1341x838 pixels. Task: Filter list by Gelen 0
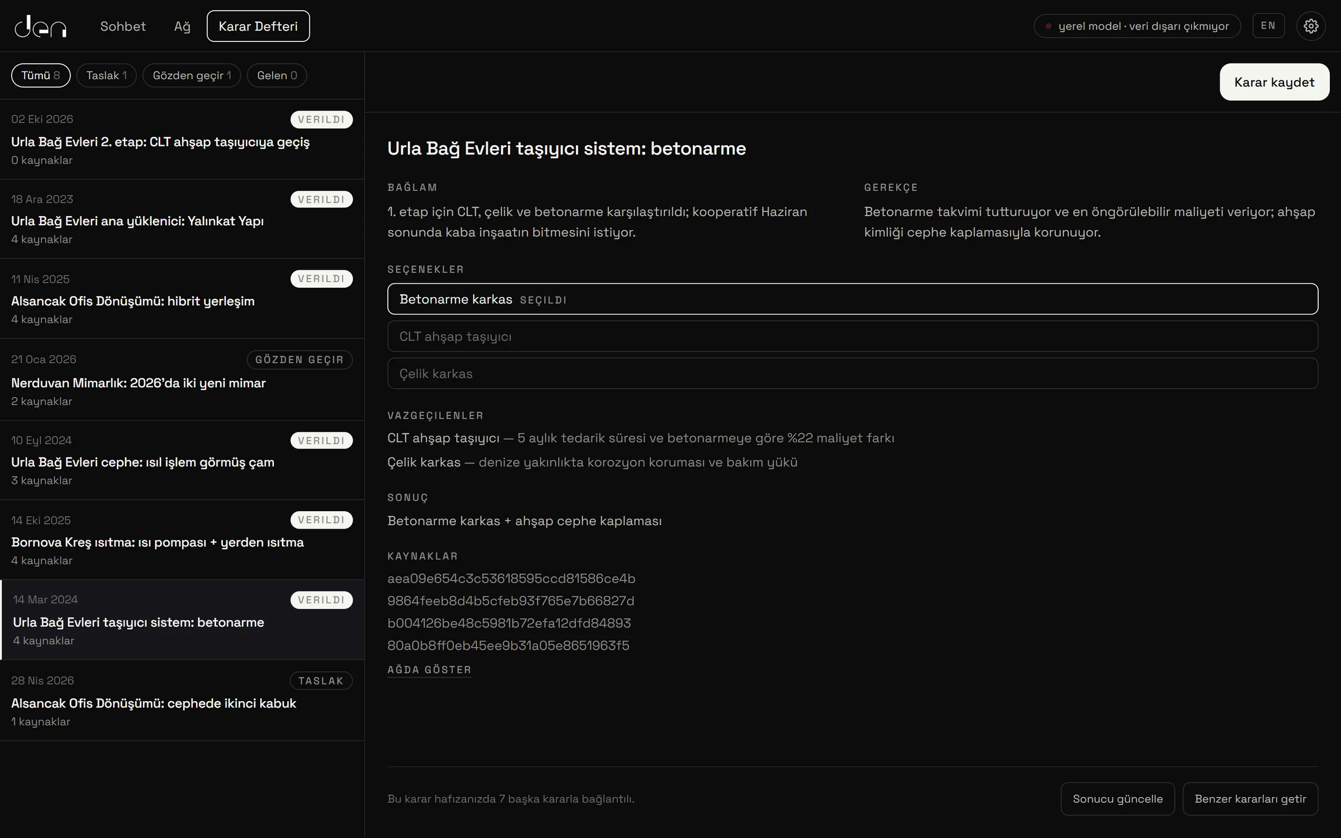tap(277, 75)
